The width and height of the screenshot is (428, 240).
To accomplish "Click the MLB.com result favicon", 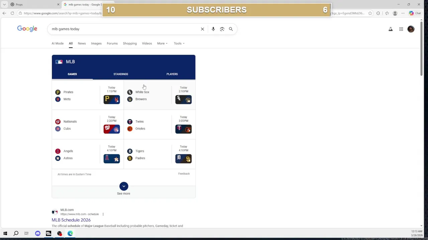I will (x=55, y=212).
